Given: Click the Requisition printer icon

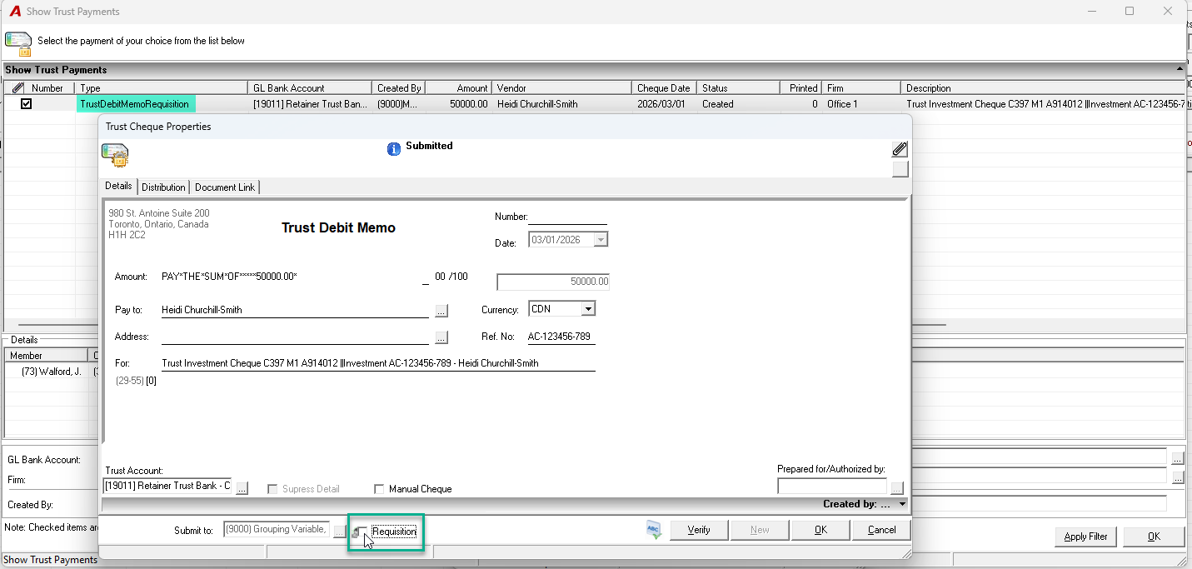Looking at the screenshot, I should click(359, 532).
